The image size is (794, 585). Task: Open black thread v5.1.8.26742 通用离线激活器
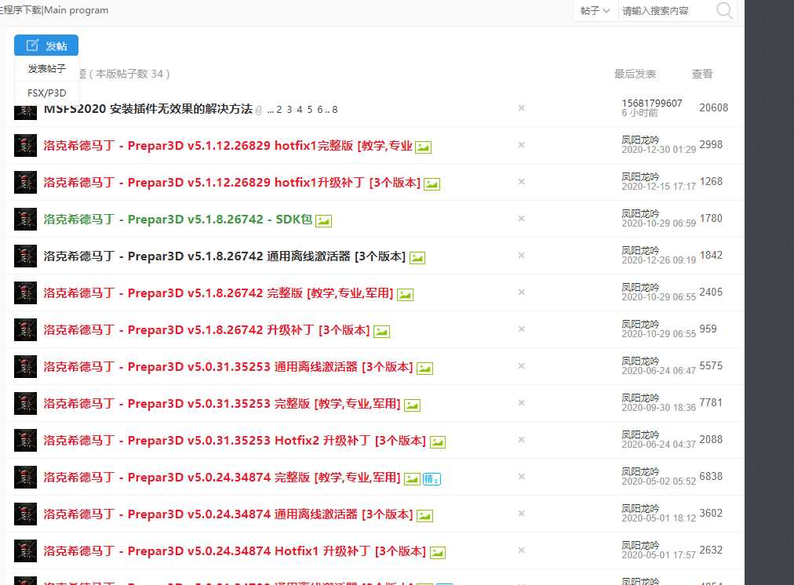tap(225, 256)
